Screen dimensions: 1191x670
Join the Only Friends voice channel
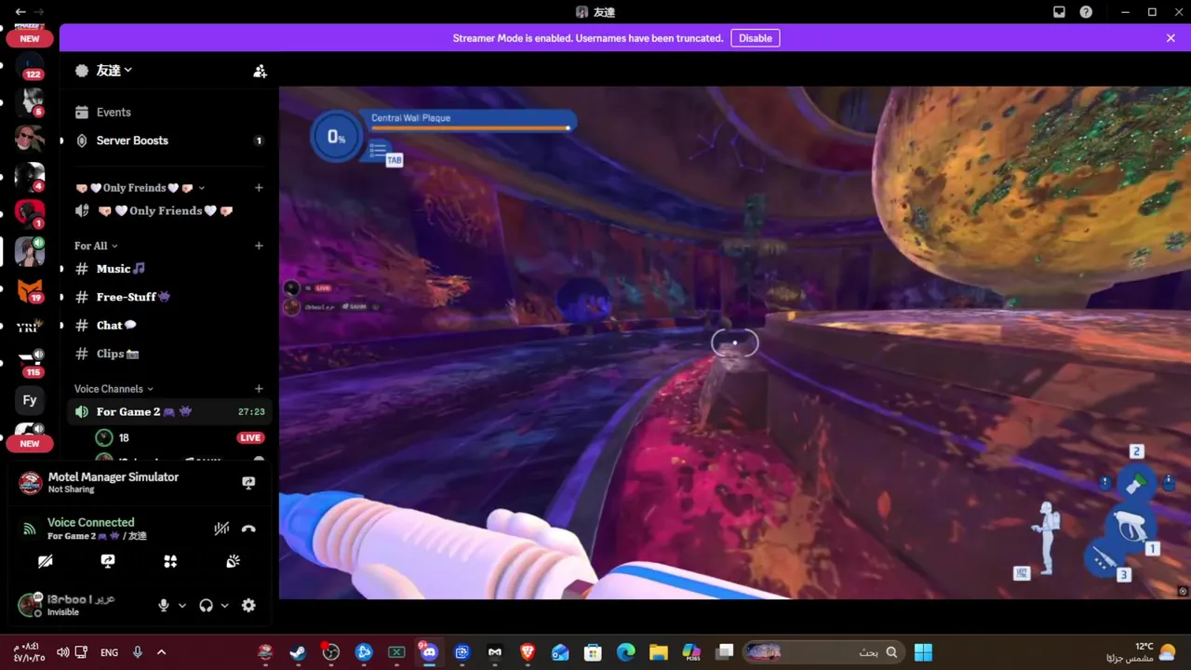tap(167, 211)
